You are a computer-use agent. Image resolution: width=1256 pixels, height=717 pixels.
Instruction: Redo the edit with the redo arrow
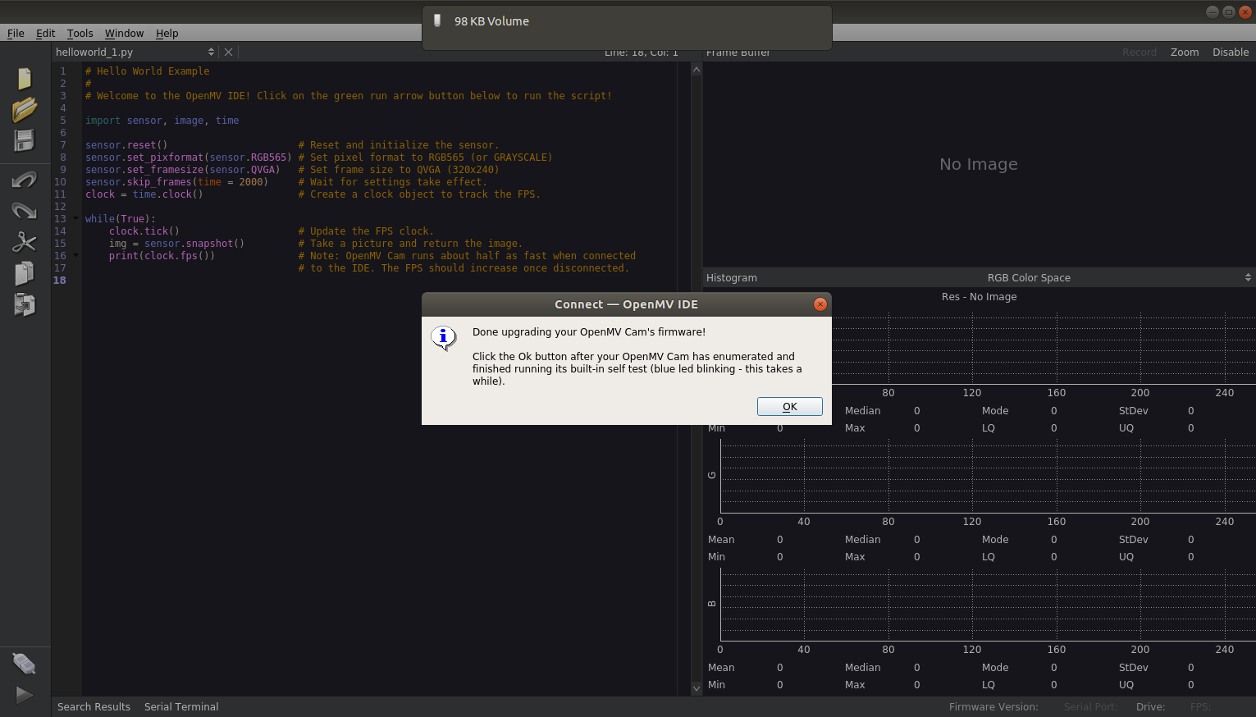pyautogui.click(x=25, y=211)
